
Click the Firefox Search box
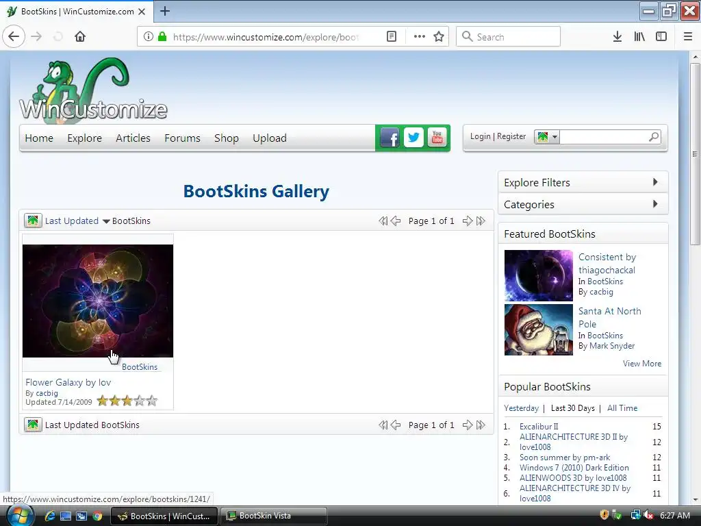(508, 37)
